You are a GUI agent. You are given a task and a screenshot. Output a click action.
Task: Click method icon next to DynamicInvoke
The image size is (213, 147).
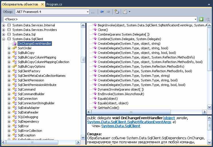(x=95, y=89)
